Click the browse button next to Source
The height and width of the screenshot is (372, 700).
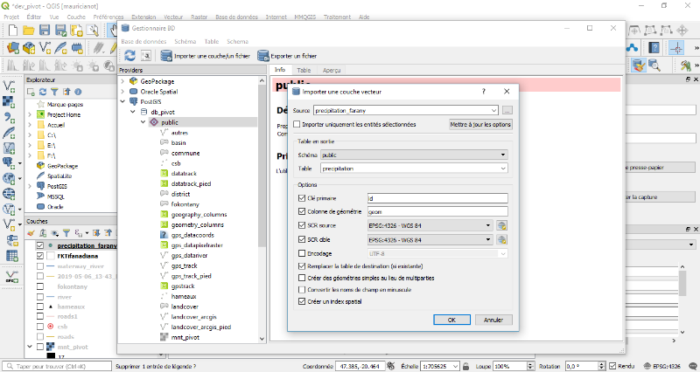pyautogui.click(x=507, y=110)
